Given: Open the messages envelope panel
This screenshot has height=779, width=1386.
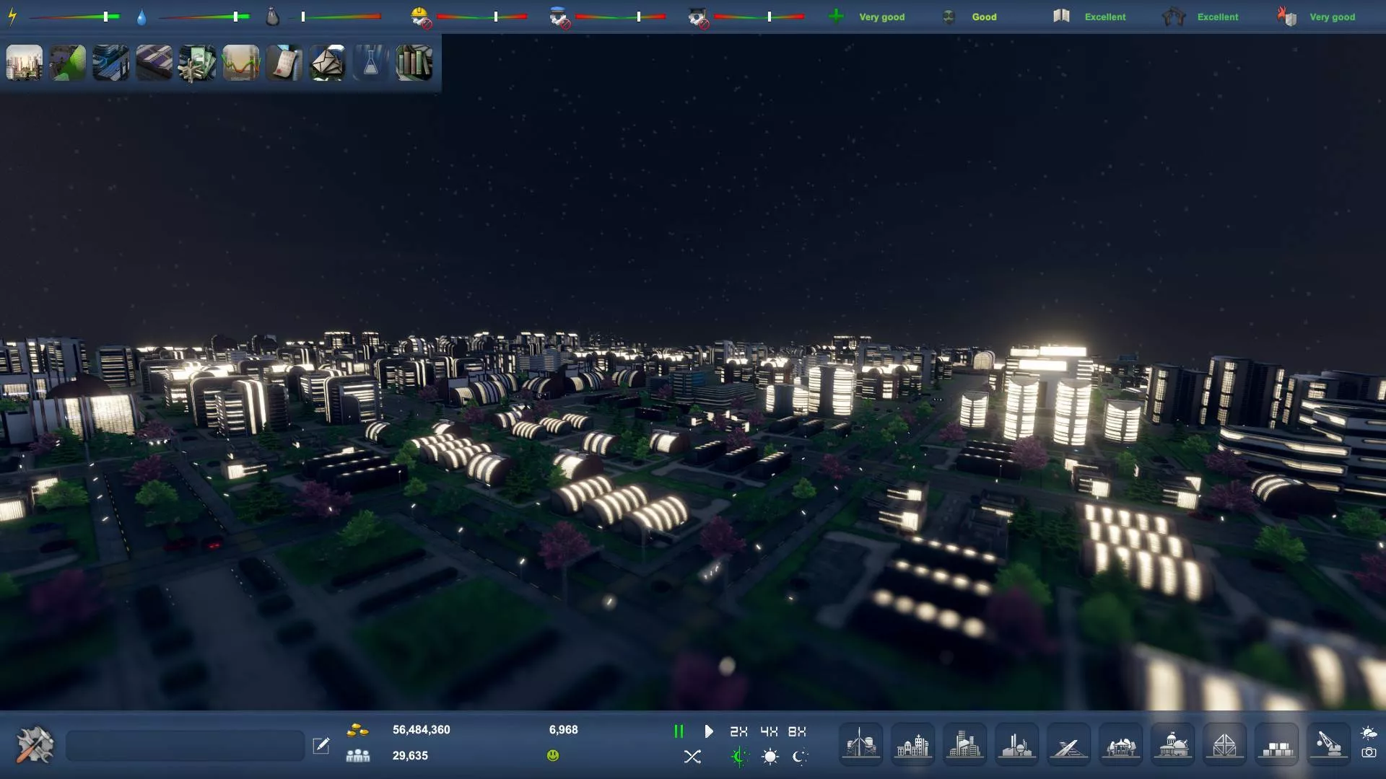Looking at the screenshot, I should click(x=327, y=63).
